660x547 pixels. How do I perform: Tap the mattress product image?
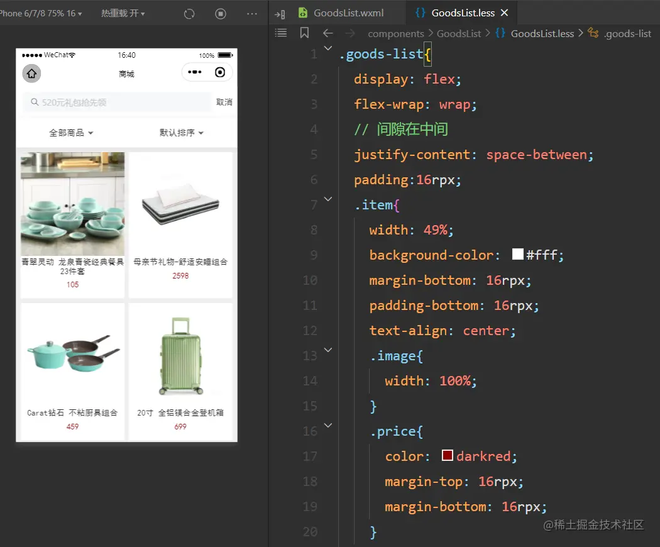point(180,204)
